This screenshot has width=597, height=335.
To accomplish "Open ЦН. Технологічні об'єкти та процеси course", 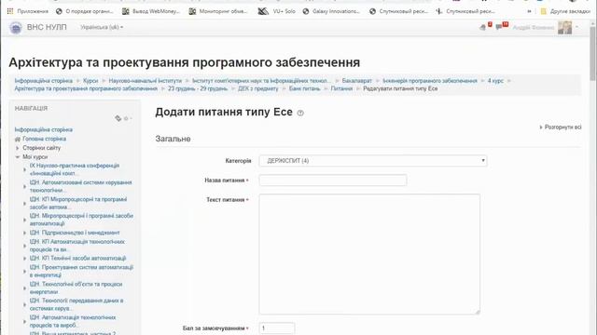I will click(x=76, y=288).
